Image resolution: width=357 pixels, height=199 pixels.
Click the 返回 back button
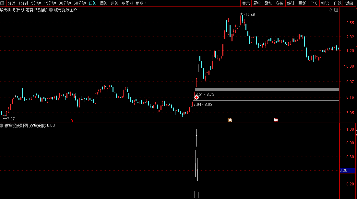coord(349,3)
